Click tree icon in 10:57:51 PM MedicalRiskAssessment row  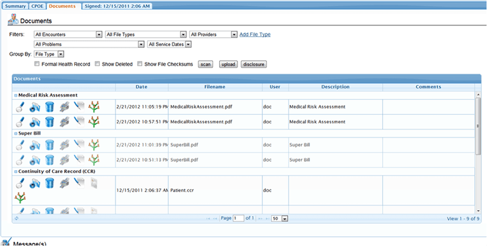pyautogui.click(x=94, y=122)
